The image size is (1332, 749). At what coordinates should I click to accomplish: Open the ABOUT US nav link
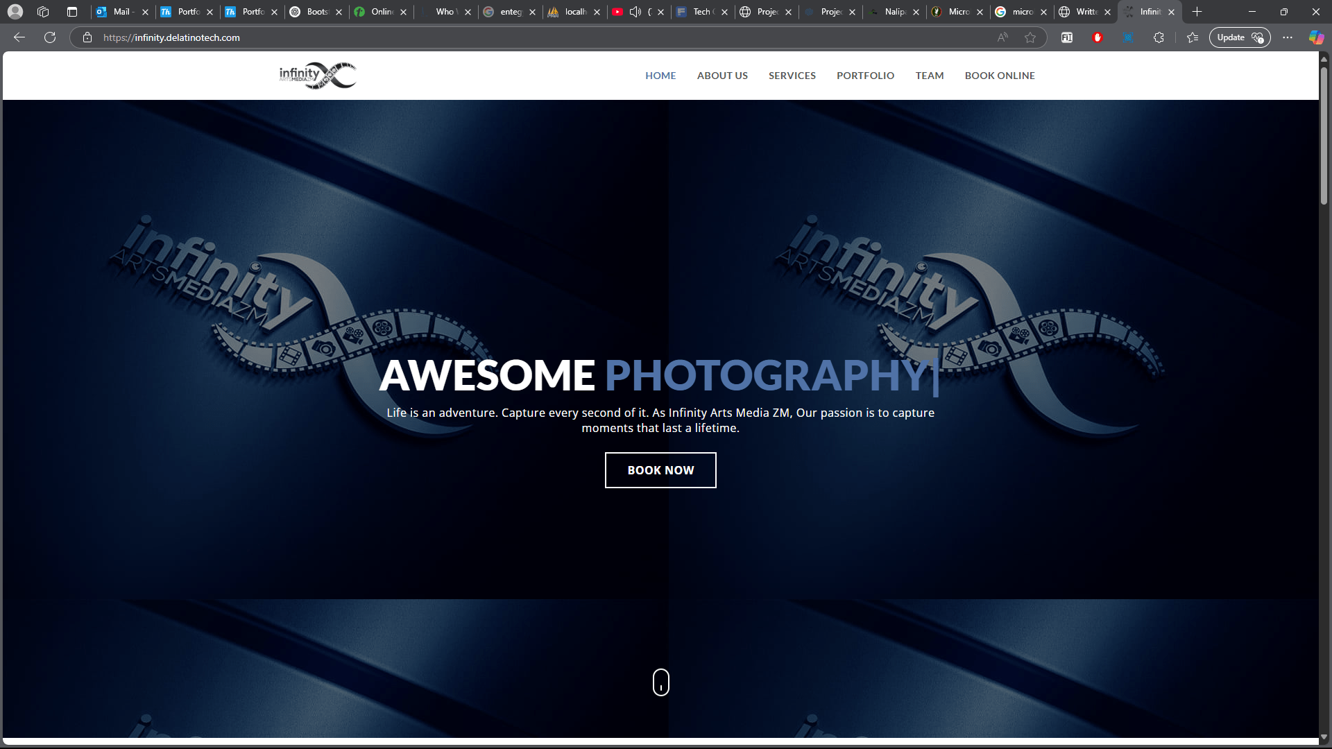722,76
